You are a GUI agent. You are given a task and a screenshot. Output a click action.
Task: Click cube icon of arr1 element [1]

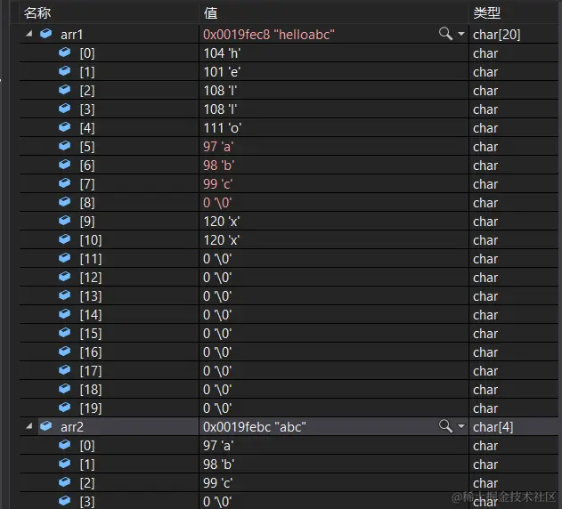[64, 71]
